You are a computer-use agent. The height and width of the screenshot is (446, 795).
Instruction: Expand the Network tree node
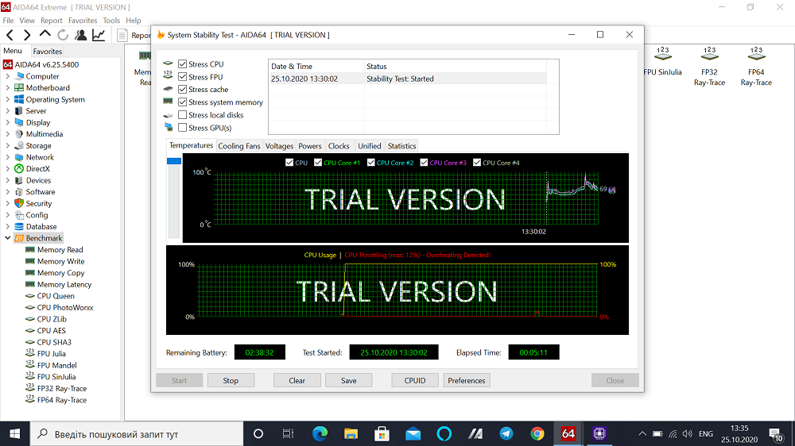click(8, 157)
